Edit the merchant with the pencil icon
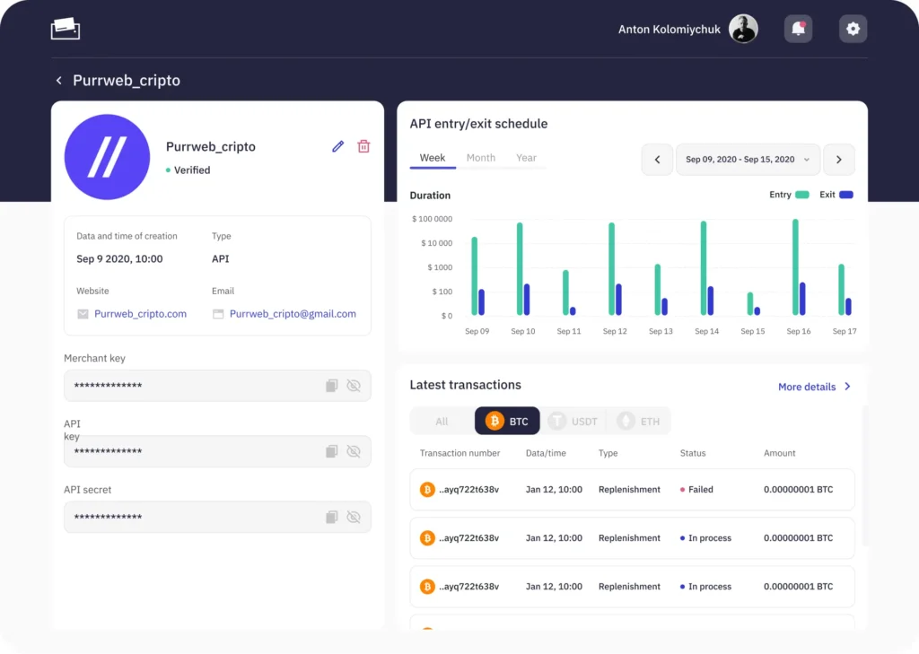 337,146
